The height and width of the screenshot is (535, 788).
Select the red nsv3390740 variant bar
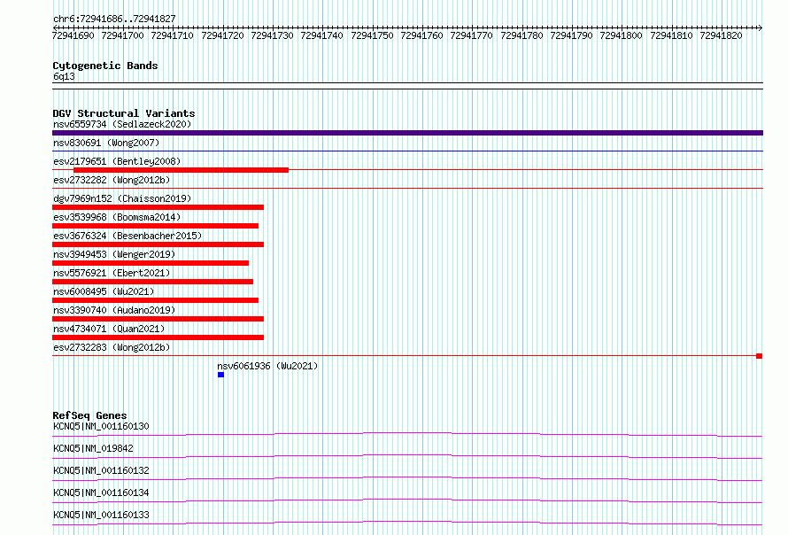pyautogui.click(x=158, y=319)
